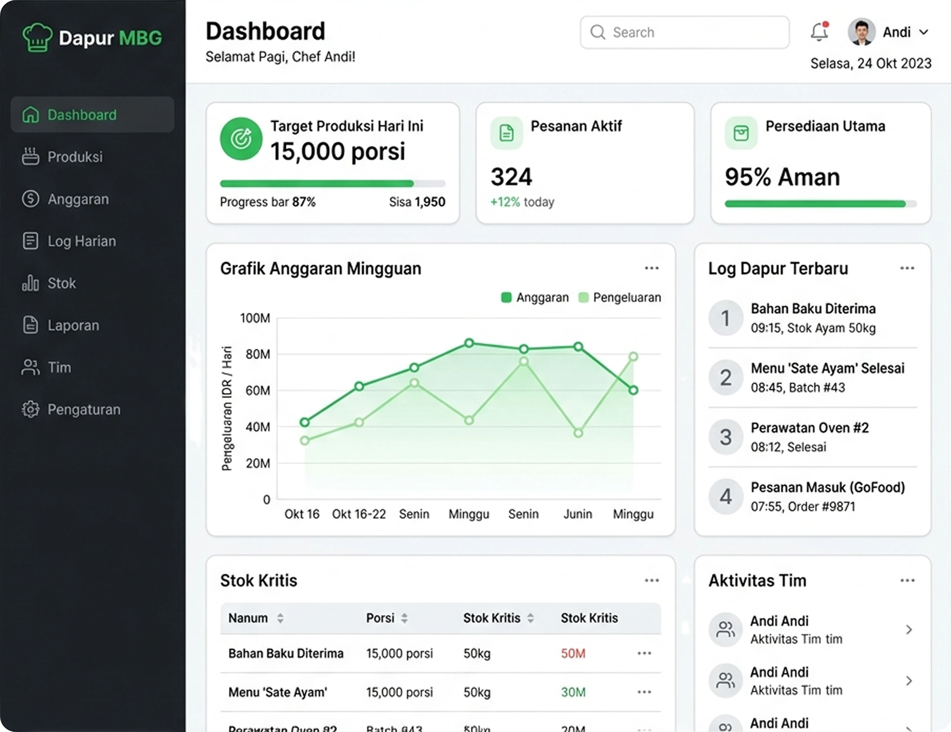The image size is (951, 732).
Task: Open notifications bell icon
Action: 819,32
